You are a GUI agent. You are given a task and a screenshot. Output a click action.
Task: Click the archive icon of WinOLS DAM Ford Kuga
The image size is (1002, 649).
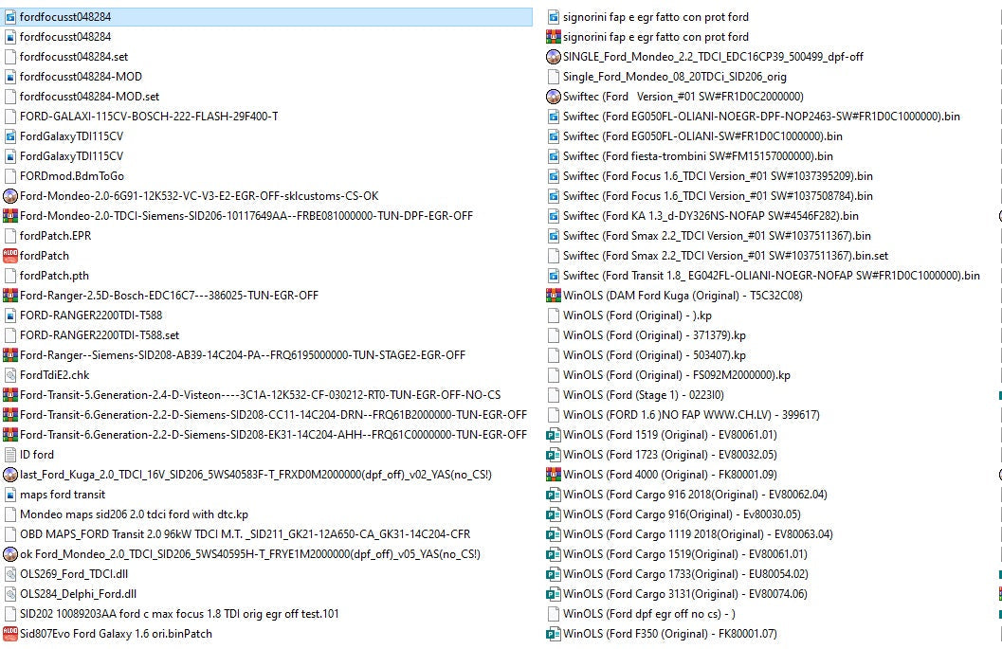click(554, 296)
